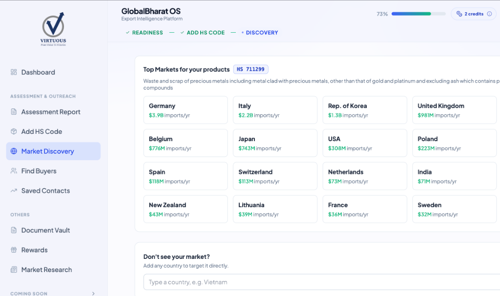Select the France market card
This screenshot has height=296, width=500.
point(365,209)
